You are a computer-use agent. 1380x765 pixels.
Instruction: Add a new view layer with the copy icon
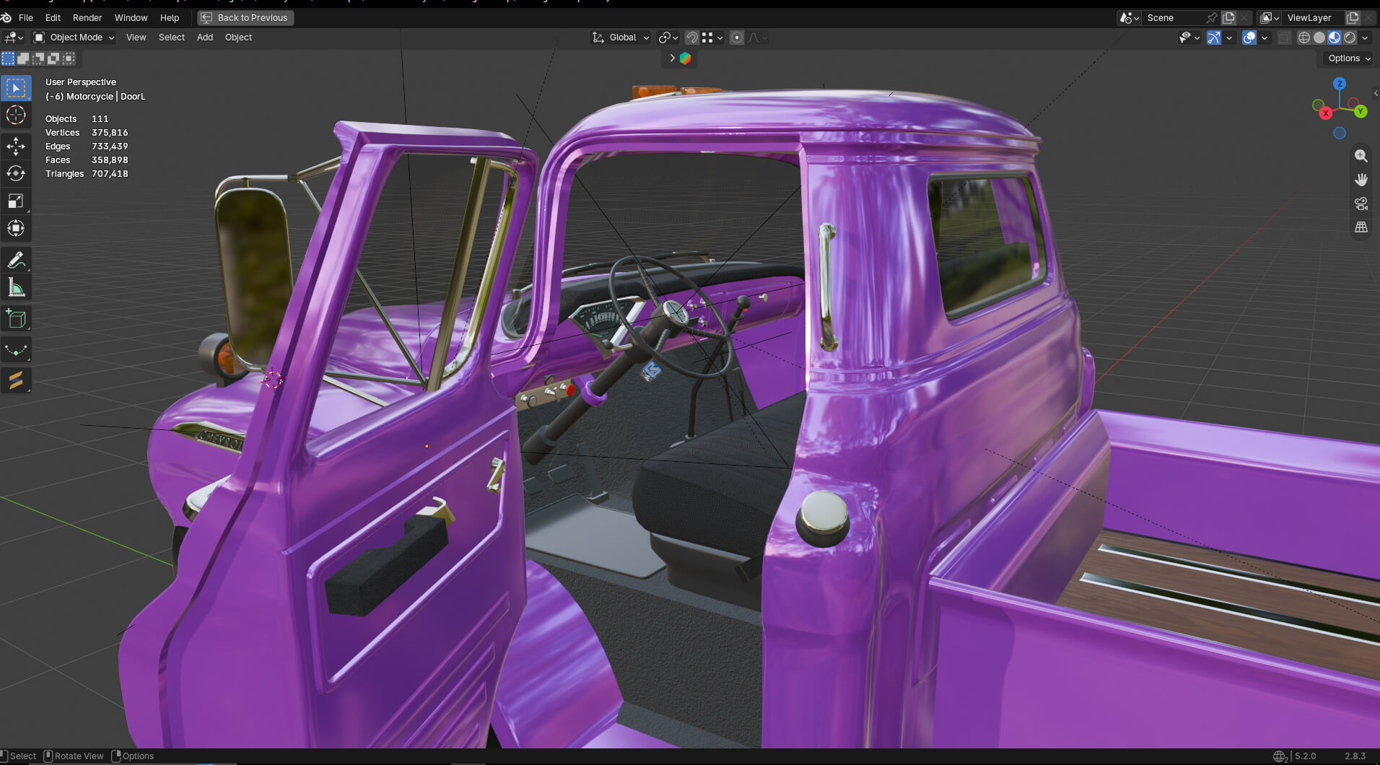coord(1353,17)
